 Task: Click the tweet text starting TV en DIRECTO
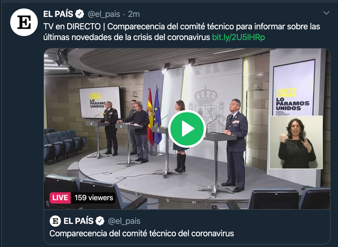tap(182, 32)
